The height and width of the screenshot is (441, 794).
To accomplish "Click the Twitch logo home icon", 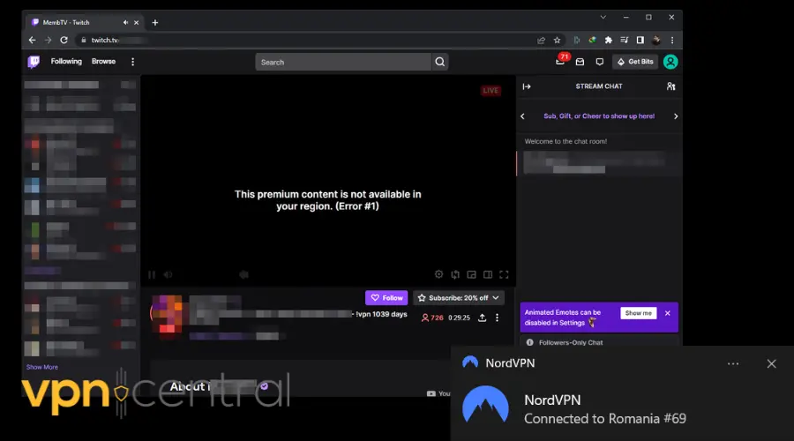I will point(34,62).
